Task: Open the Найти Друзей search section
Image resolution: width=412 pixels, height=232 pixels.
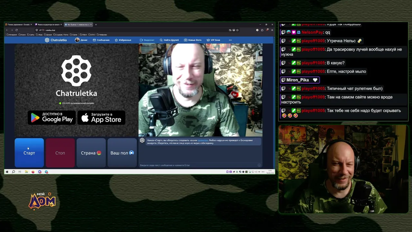Action: [x=169, y=40]
